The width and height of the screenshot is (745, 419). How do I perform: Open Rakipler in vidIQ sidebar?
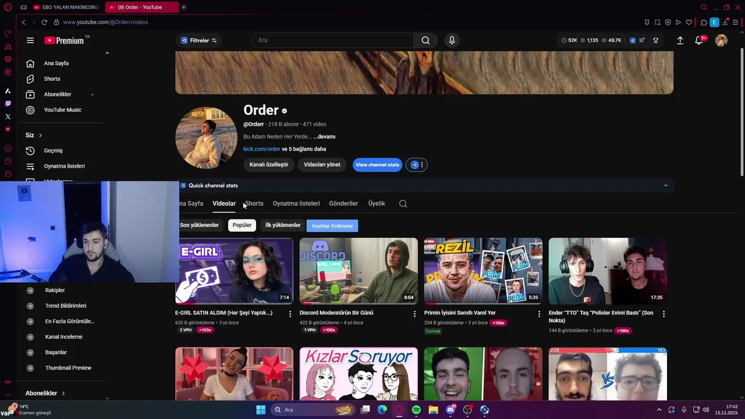pyautogui.click(x=55, y=290)
